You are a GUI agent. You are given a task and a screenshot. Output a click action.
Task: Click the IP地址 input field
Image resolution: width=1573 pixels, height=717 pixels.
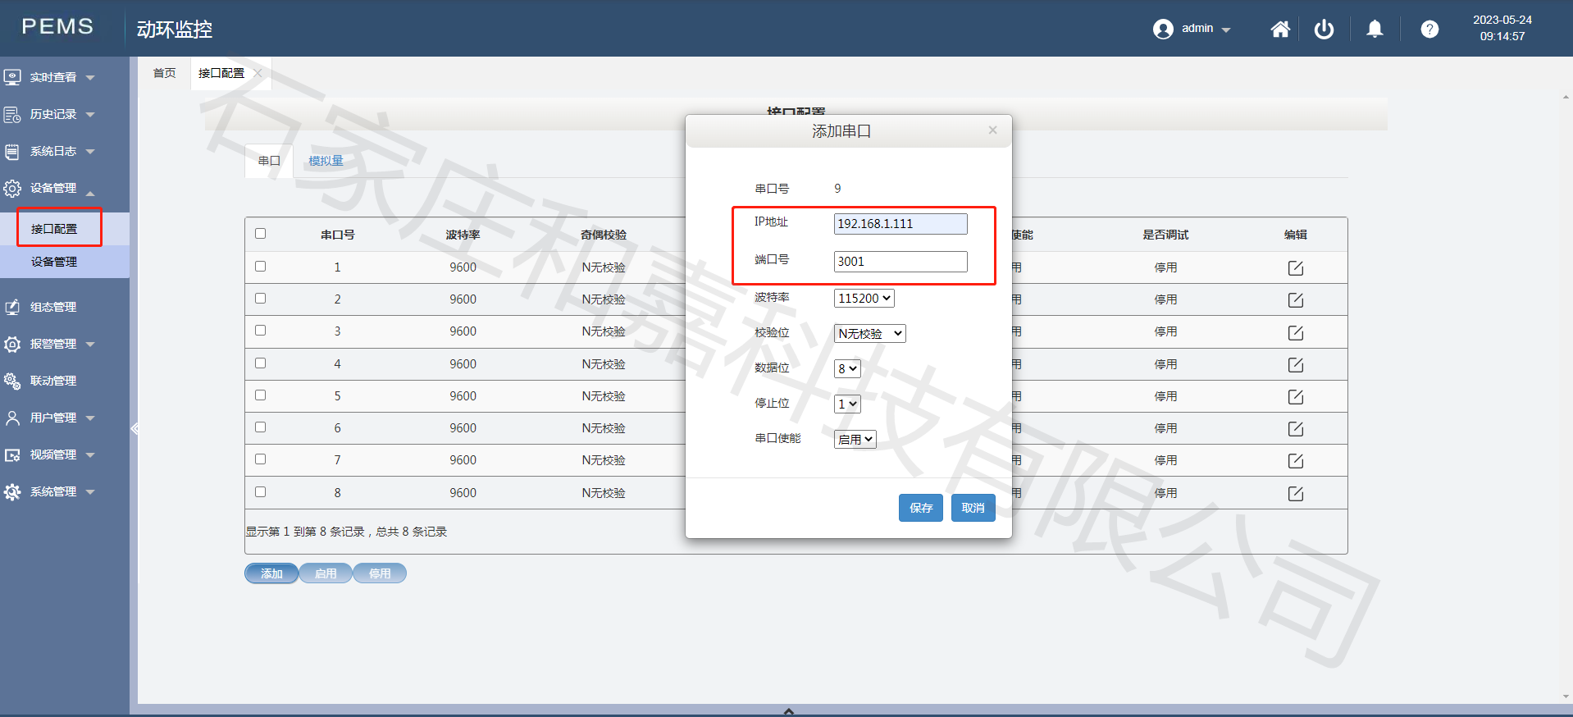[x=900, y=224]
